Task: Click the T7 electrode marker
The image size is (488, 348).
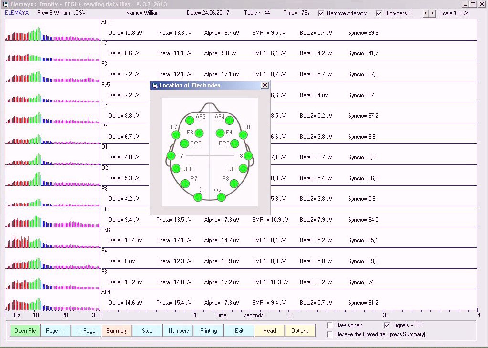Action: [x=170, y=156]
